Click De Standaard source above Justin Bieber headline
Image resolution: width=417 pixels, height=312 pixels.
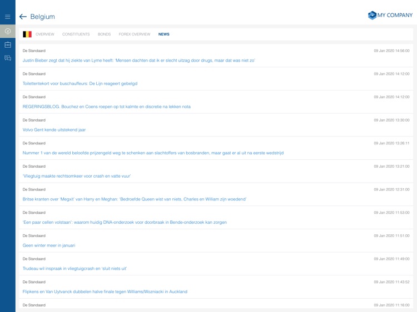pos(34,51)
